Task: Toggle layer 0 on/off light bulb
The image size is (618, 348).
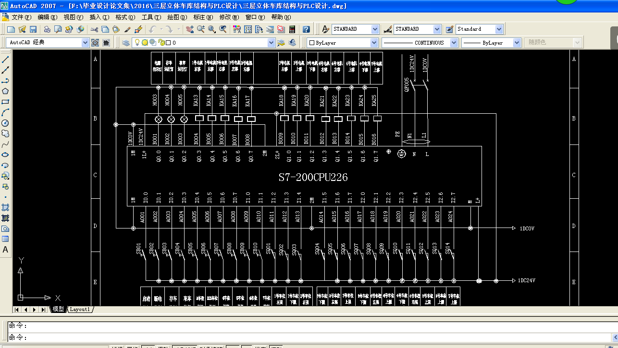Action: point(137,43)
